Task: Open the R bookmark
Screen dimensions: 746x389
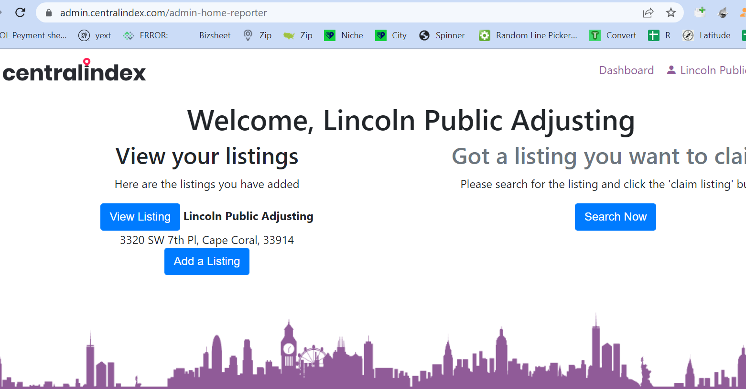Action: point(660,35)
